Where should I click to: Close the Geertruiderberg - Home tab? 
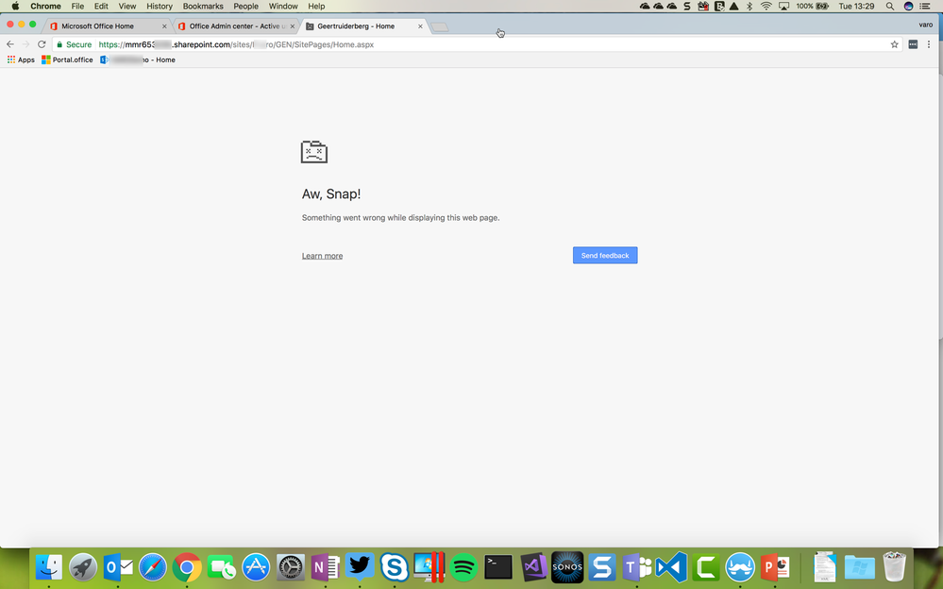tap(420, 26)
